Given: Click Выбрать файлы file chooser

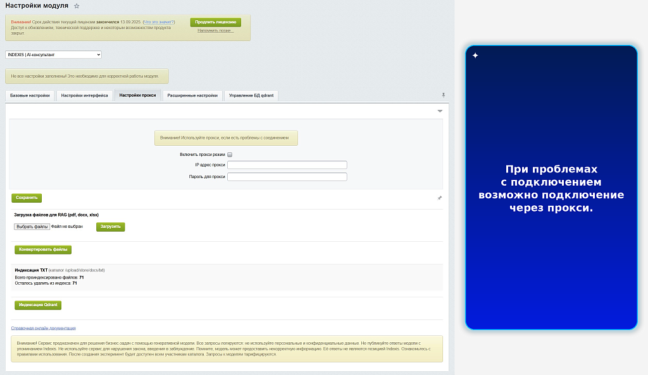Looking at the screenshot, I should pos(32,227).
